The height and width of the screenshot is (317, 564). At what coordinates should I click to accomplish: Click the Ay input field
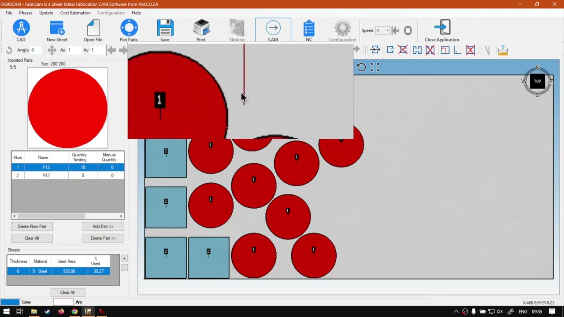click(x=97, y=50)
